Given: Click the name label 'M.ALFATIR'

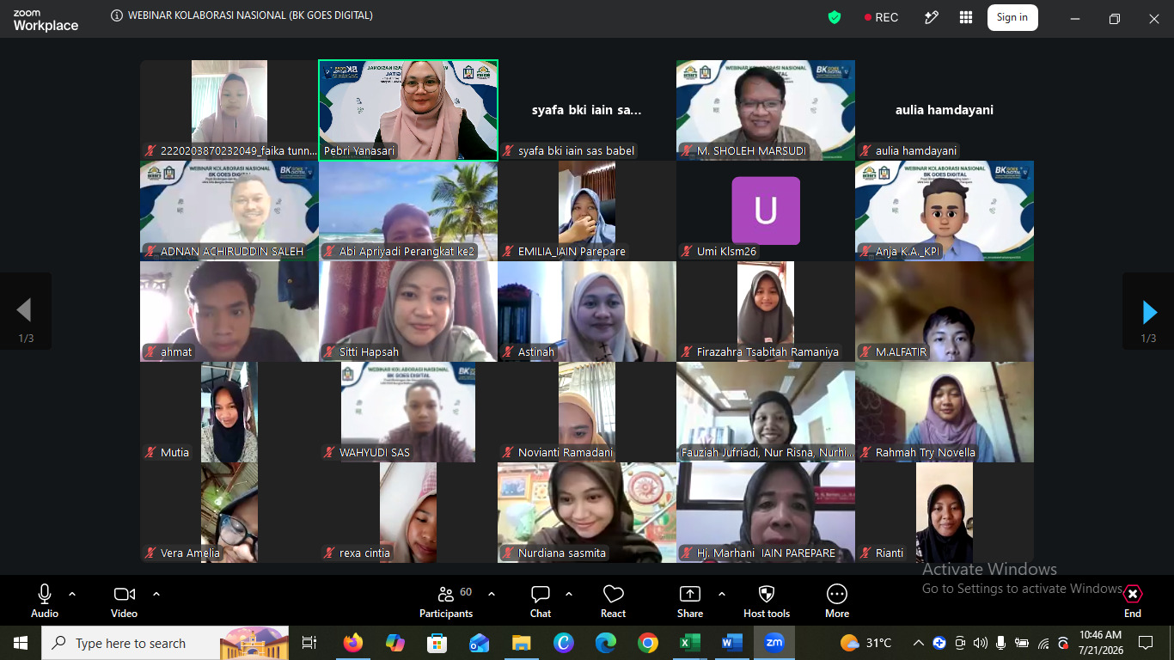Looking at the screenshot, I should click(902, 352).
